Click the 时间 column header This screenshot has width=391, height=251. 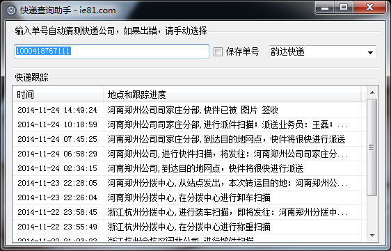pos(58,95)
